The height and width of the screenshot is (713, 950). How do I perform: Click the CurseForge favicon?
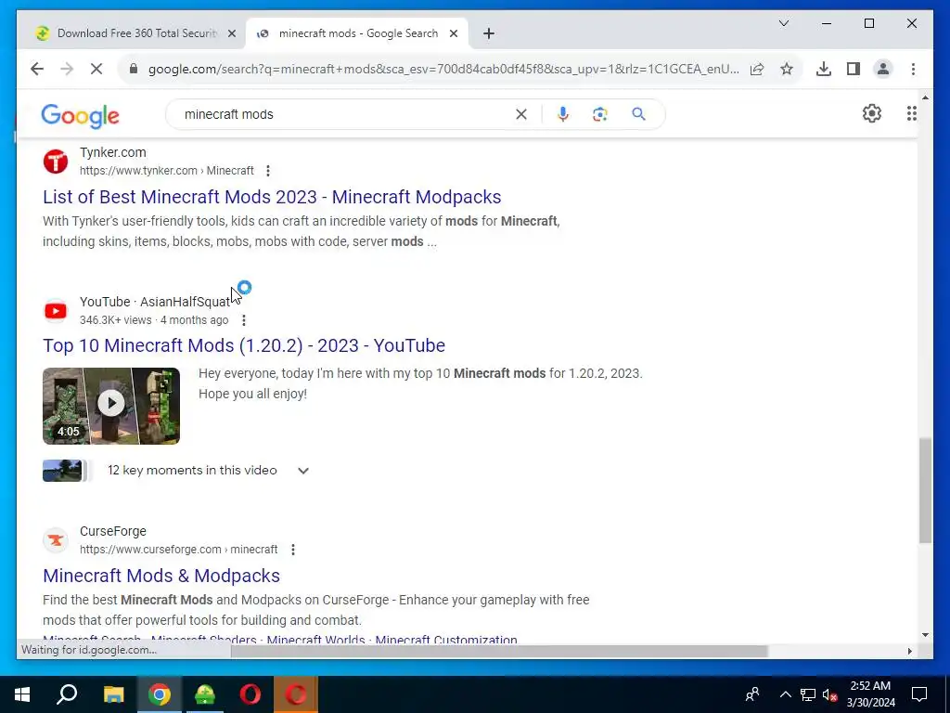click(x=56, y=540)
